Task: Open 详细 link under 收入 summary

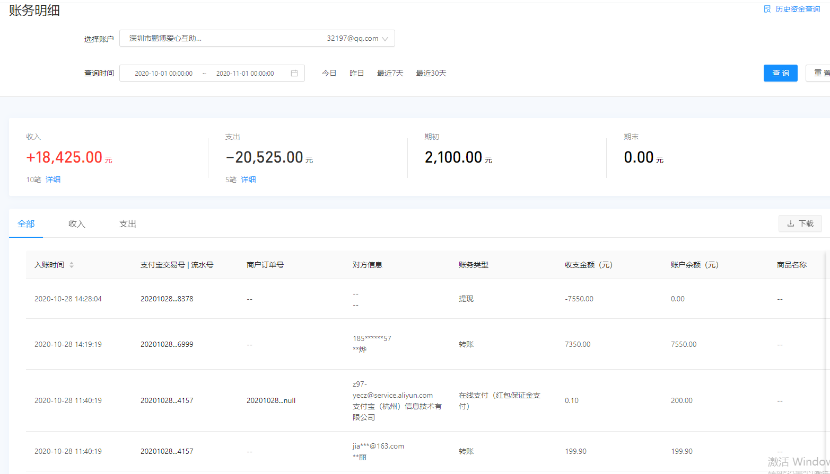Action: pyautogui.click(x=53, y=180)
